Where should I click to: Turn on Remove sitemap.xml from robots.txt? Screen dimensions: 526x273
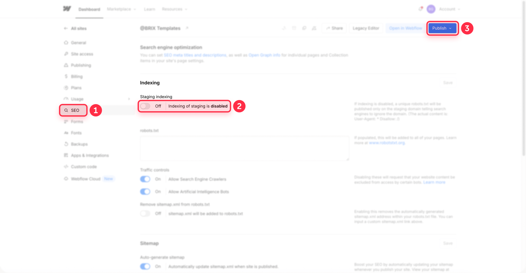pyautogui.click(x=145, y=213)
